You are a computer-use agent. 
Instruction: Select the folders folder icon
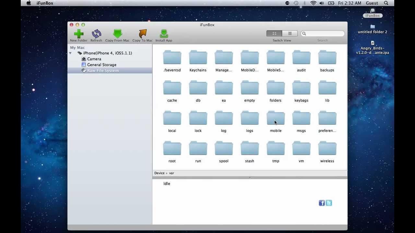[x=276, y=88]
